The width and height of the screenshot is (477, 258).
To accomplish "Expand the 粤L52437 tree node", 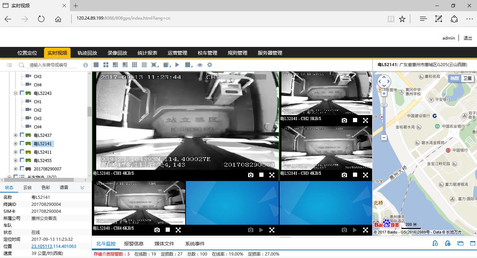I will tap(15, 135).
